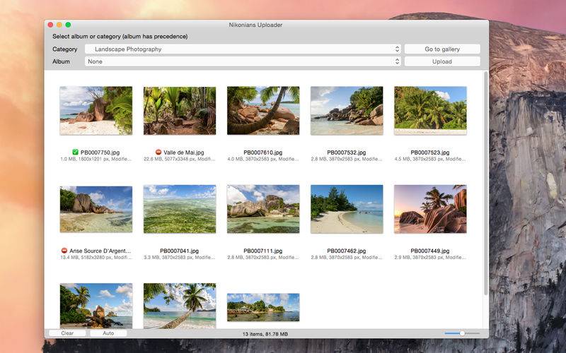Select the wide panorama thumbnail in bottom row
The width and height of the screenshot is (566, 353).
click(x=263, y=307)
